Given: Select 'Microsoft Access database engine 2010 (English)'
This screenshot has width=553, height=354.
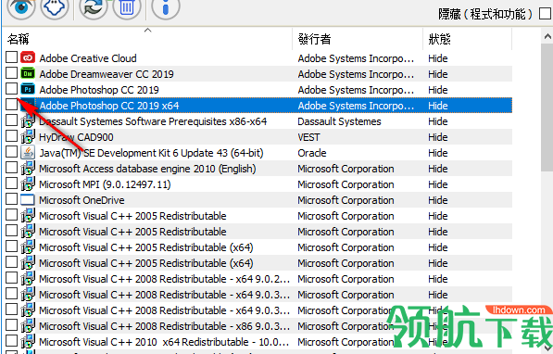Looking at the screenshot, I should click(147, 169).
